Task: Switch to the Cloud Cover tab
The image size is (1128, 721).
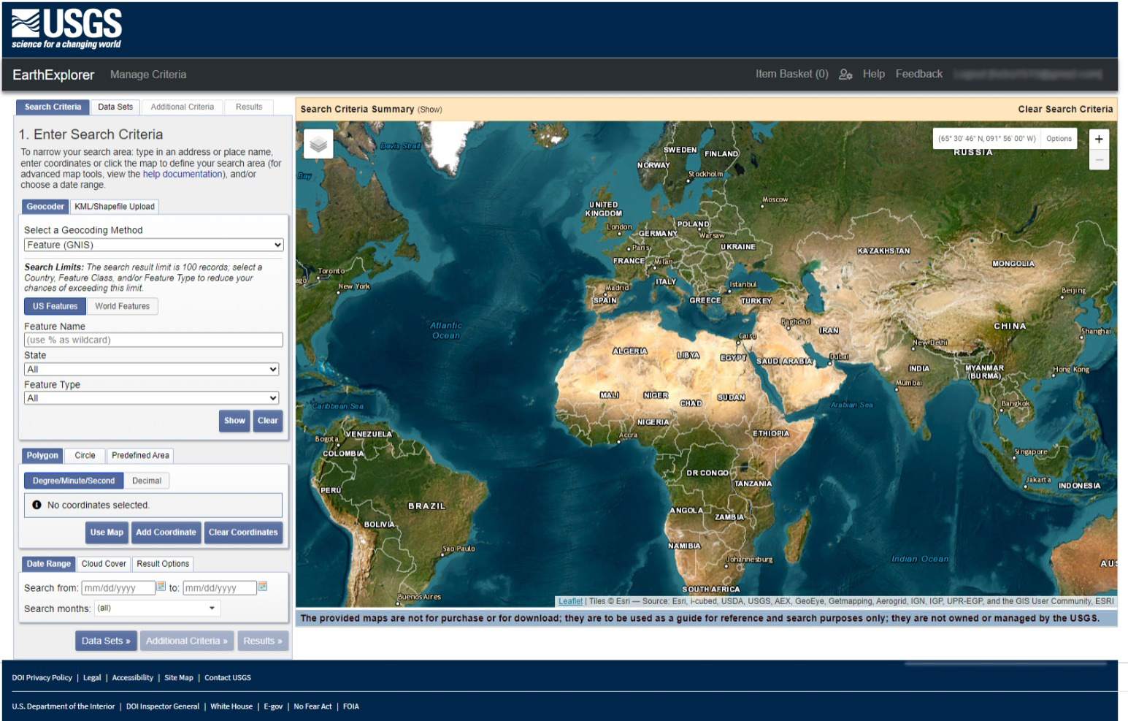Action: (x=103, y=563)
